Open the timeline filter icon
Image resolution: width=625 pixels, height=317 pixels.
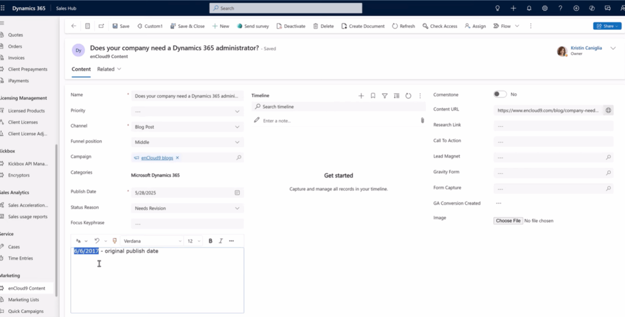pos(385,96)
